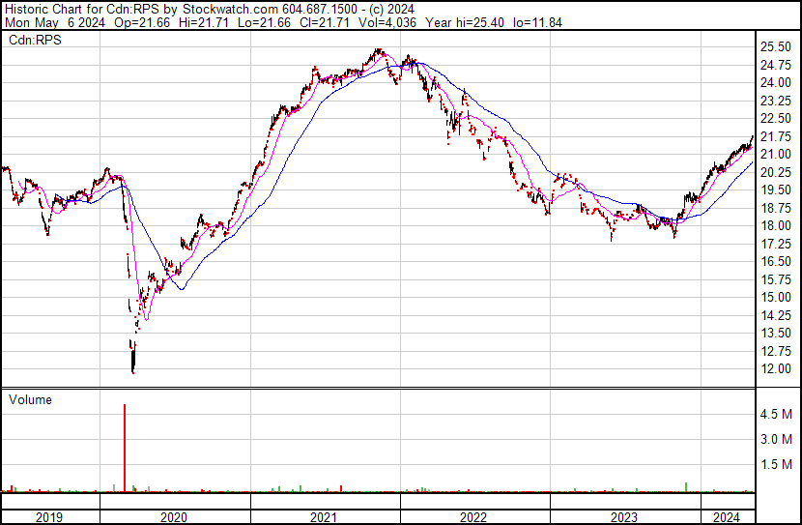Click the 18.75 price axis label
This screenshot has width=802, height=525.
776,208
